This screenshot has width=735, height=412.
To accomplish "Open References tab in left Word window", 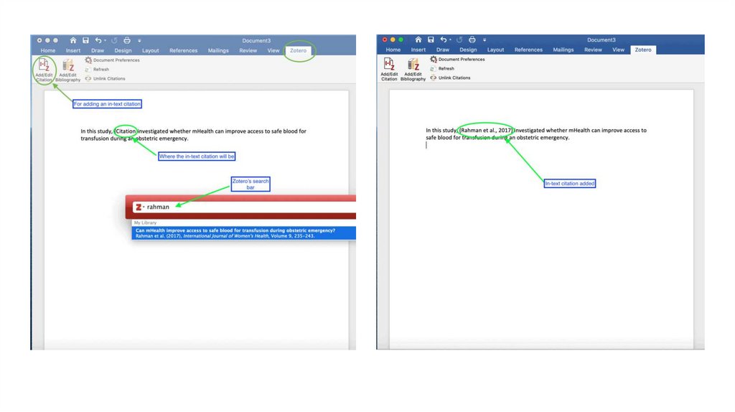I will tap(183, 51).
